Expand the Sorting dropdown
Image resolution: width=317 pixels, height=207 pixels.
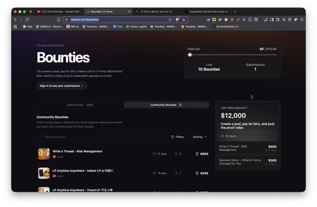point(200,137)
